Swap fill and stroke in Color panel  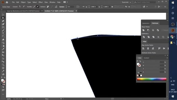pyautogui.click(x=140, y=61)
